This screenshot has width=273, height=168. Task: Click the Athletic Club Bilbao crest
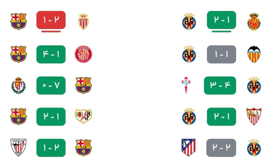tap(18, 148)
